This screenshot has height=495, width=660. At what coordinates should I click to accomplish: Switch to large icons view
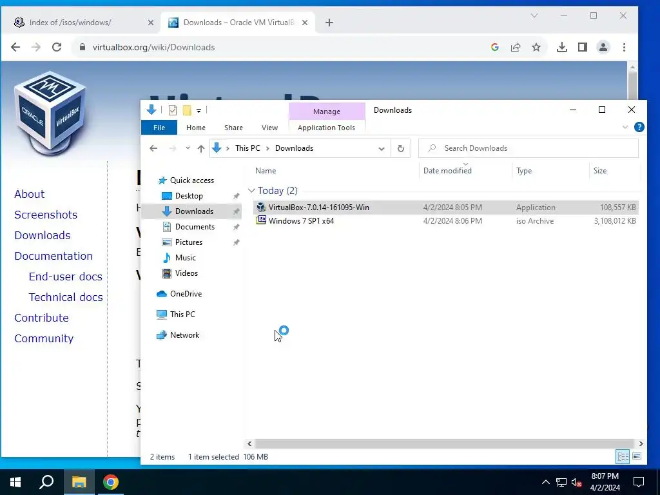click(637, 457)
